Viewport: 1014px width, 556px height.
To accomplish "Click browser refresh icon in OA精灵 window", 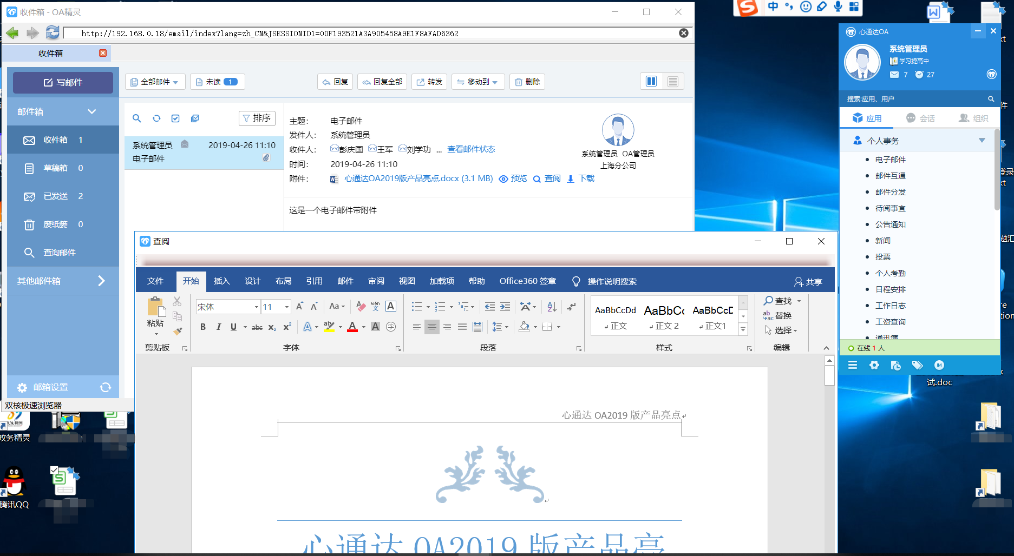I will tap(53, 32).
